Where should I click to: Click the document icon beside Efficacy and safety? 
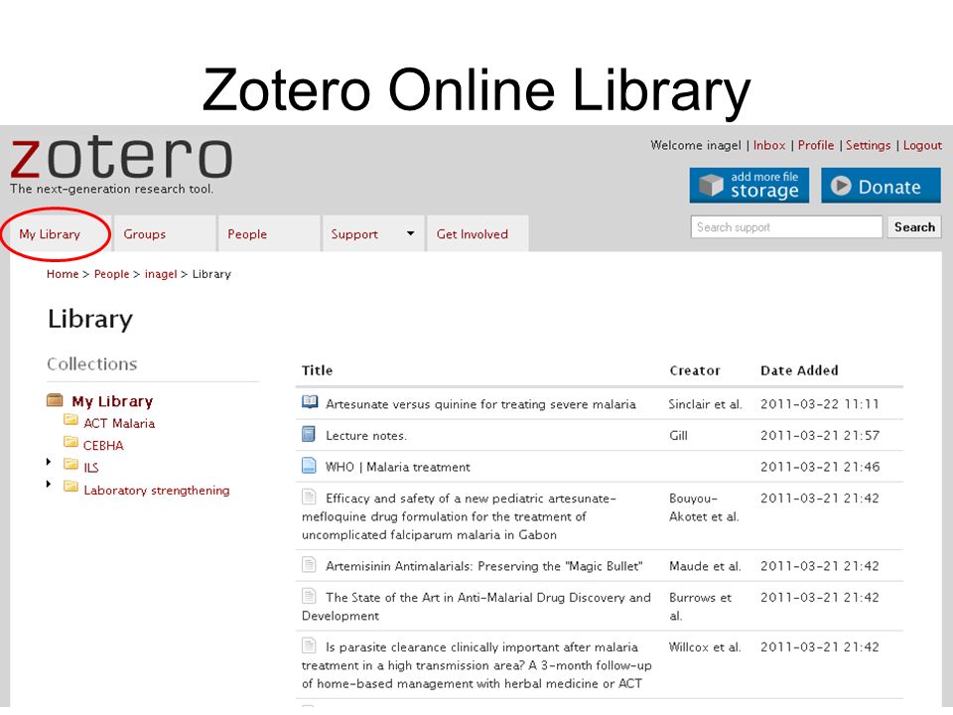click(309, 497)
